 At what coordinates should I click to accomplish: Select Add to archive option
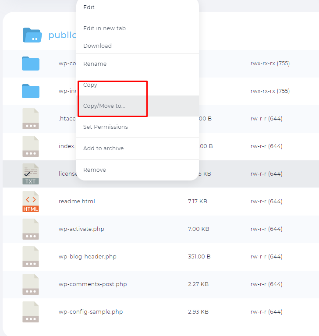[103, 149]
